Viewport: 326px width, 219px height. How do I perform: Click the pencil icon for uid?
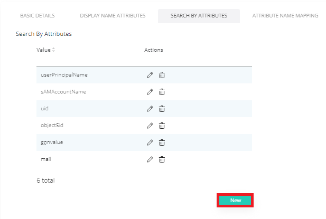[150, 109]
